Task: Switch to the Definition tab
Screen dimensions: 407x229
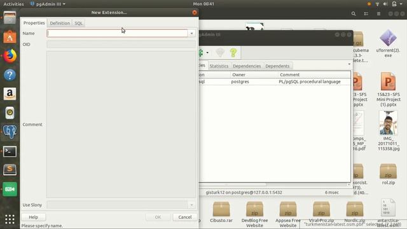Action: coord(60,23)
